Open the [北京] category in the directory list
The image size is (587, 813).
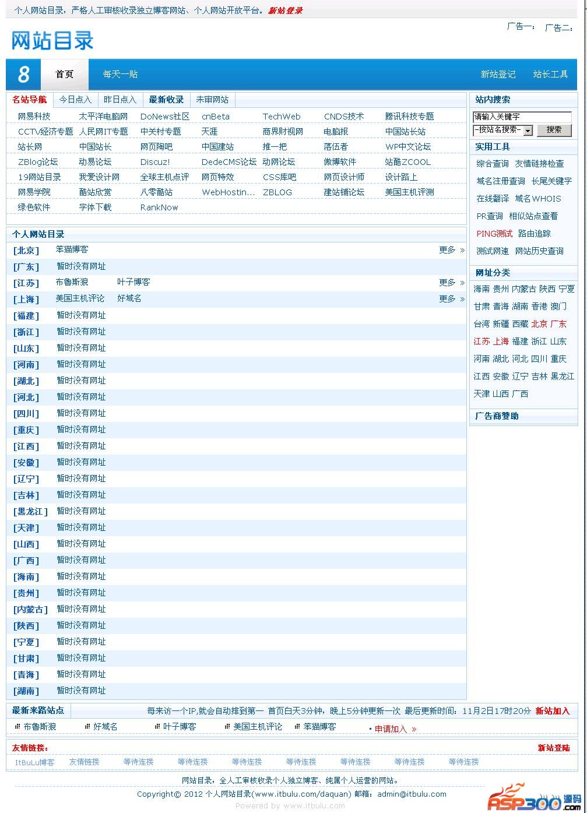pyautogui.click(x=26, y=251)
